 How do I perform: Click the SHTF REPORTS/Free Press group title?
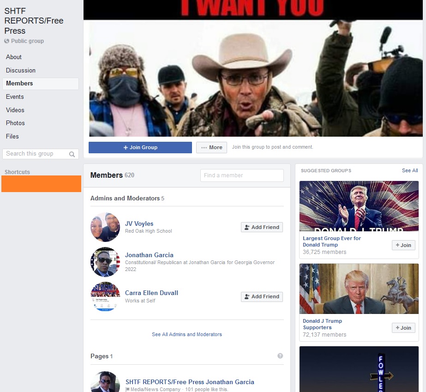coord(34,21)
